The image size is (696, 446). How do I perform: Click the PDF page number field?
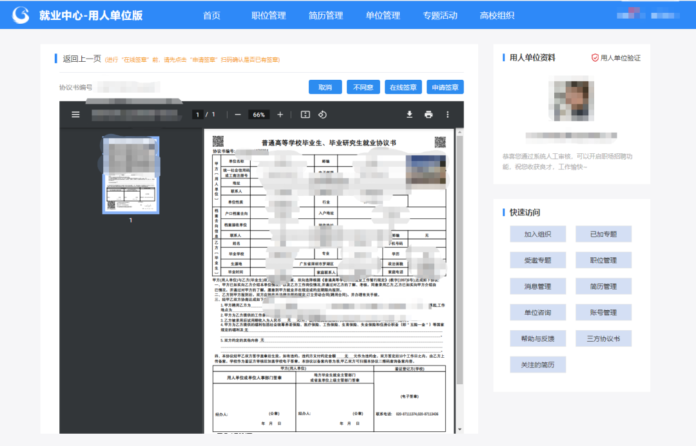click(x=197, y=115)
